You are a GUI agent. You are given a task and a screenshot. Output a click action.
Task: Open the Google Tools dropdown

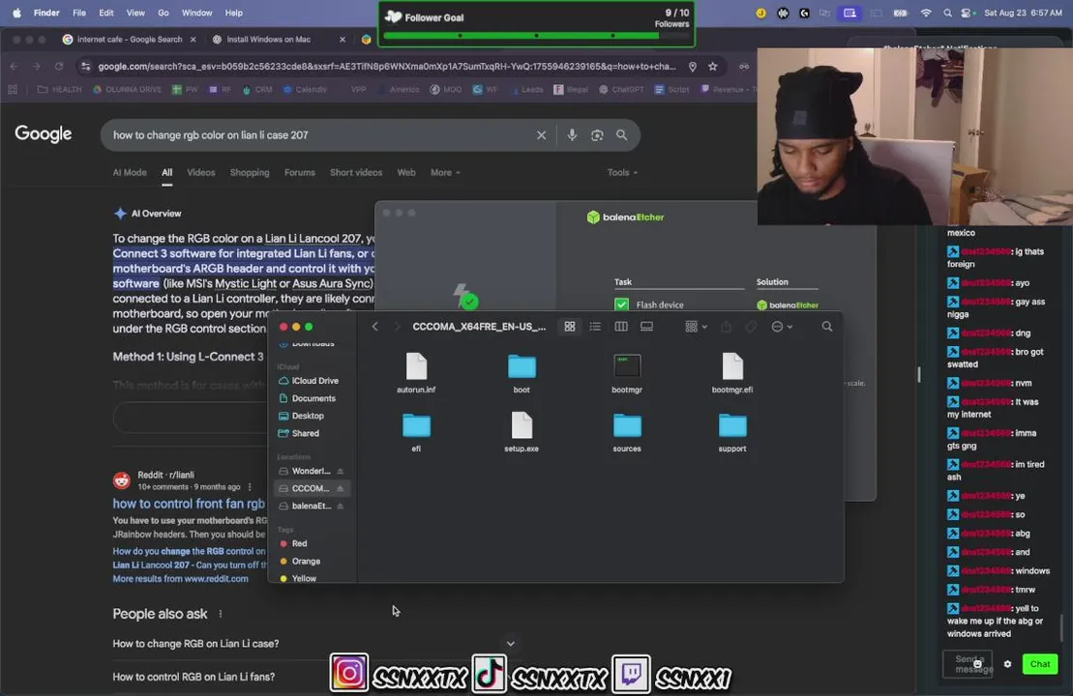[x=622, y=172]
